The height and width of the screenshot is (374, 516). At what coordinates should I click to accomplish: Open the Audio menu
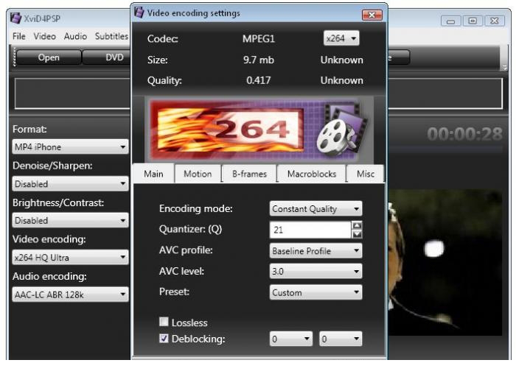75,36
